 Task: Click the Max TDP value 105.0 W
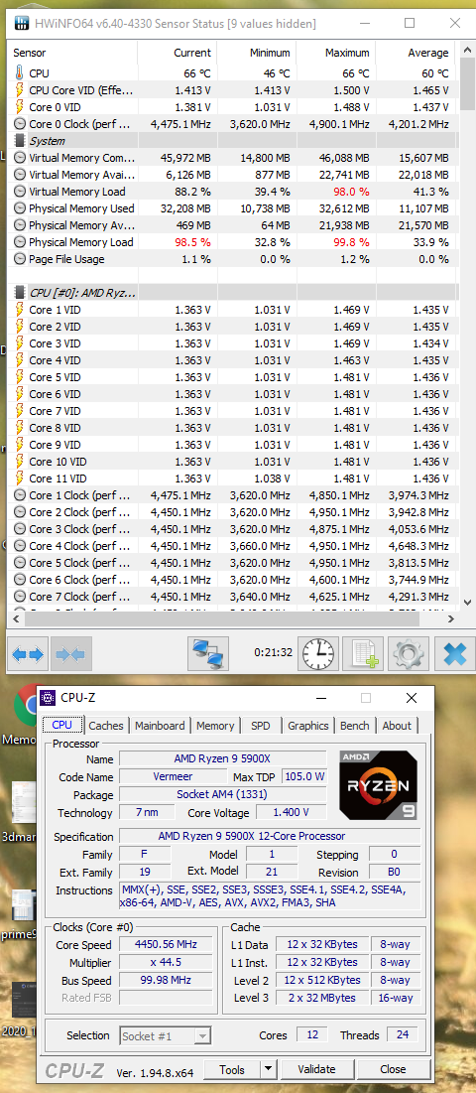[x=304, y=776]
